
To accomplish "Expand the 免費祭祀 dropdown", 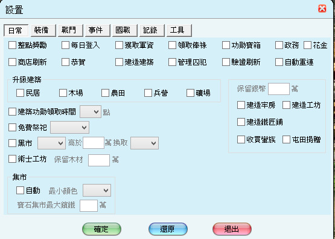I will click(69, 128).
